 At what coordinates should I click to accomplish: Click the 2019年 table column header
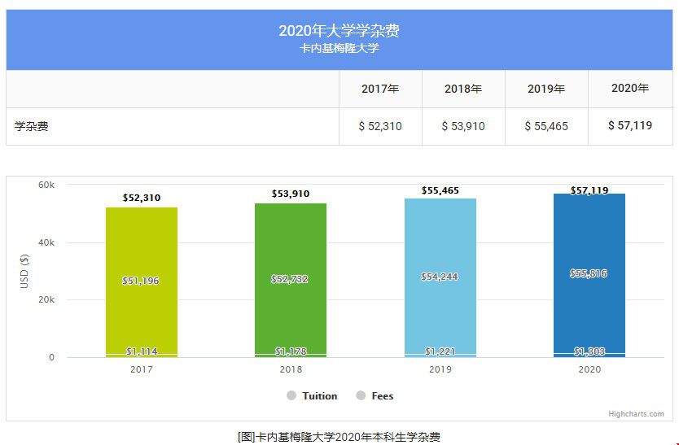546,89
